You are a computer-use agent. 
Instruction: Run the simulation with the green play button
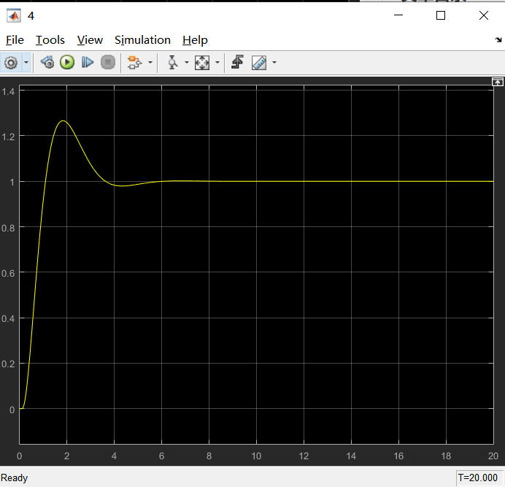[x=67, y=62]
